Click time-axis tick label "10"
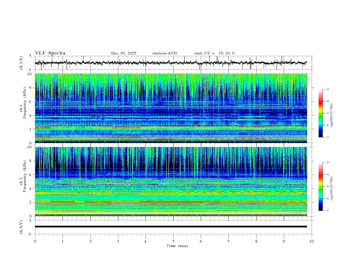The image size is (351, 271). click(x=312, y=241)
